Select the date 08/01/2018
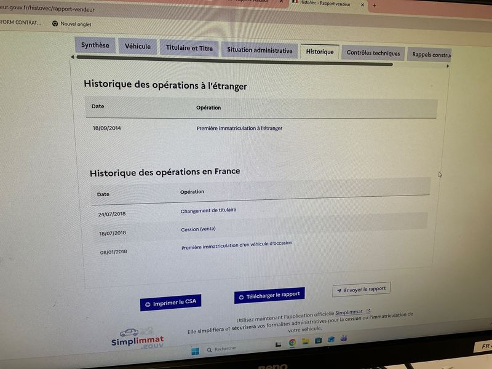This screenshot has width=492, height=369. tap(114, 252)
